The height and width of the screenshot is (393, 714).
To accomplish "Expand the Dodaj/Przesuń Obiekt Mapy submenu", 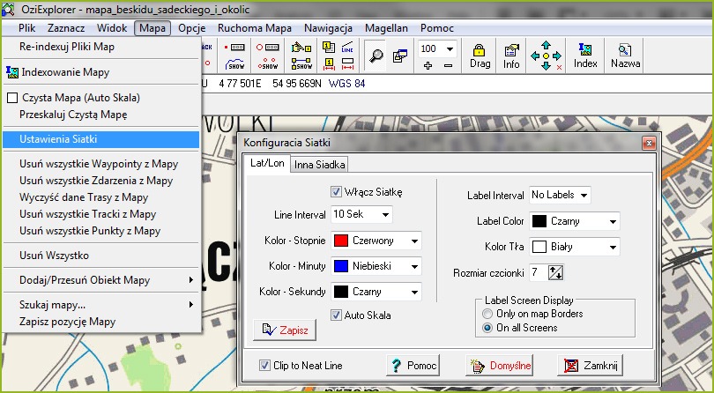I will [101, 280].
